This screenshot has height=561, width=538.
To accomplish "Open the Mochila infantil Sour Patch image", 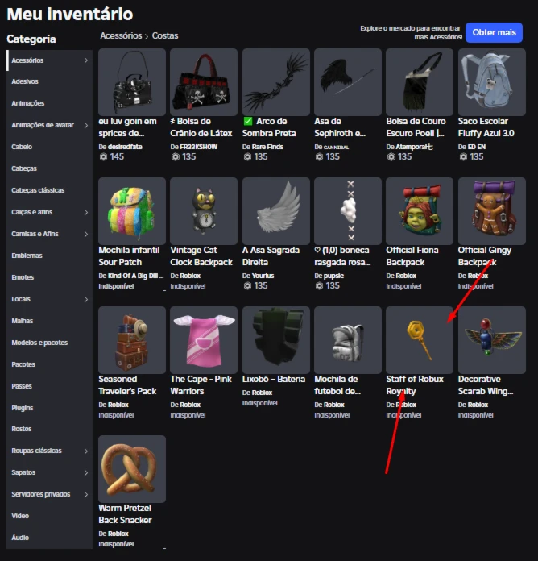I will [x=132, y=211].
